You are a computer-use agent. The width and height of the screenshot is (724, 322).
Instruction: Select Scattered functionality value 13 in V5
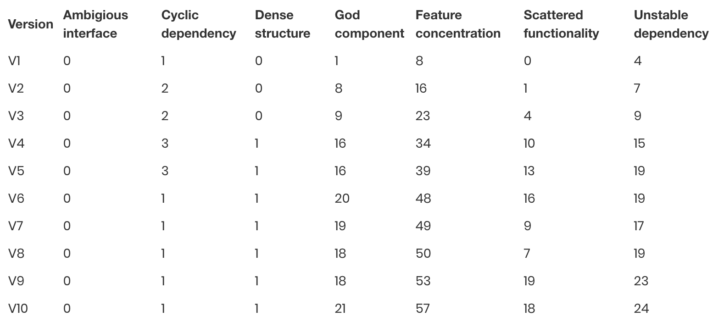[529, 171]
